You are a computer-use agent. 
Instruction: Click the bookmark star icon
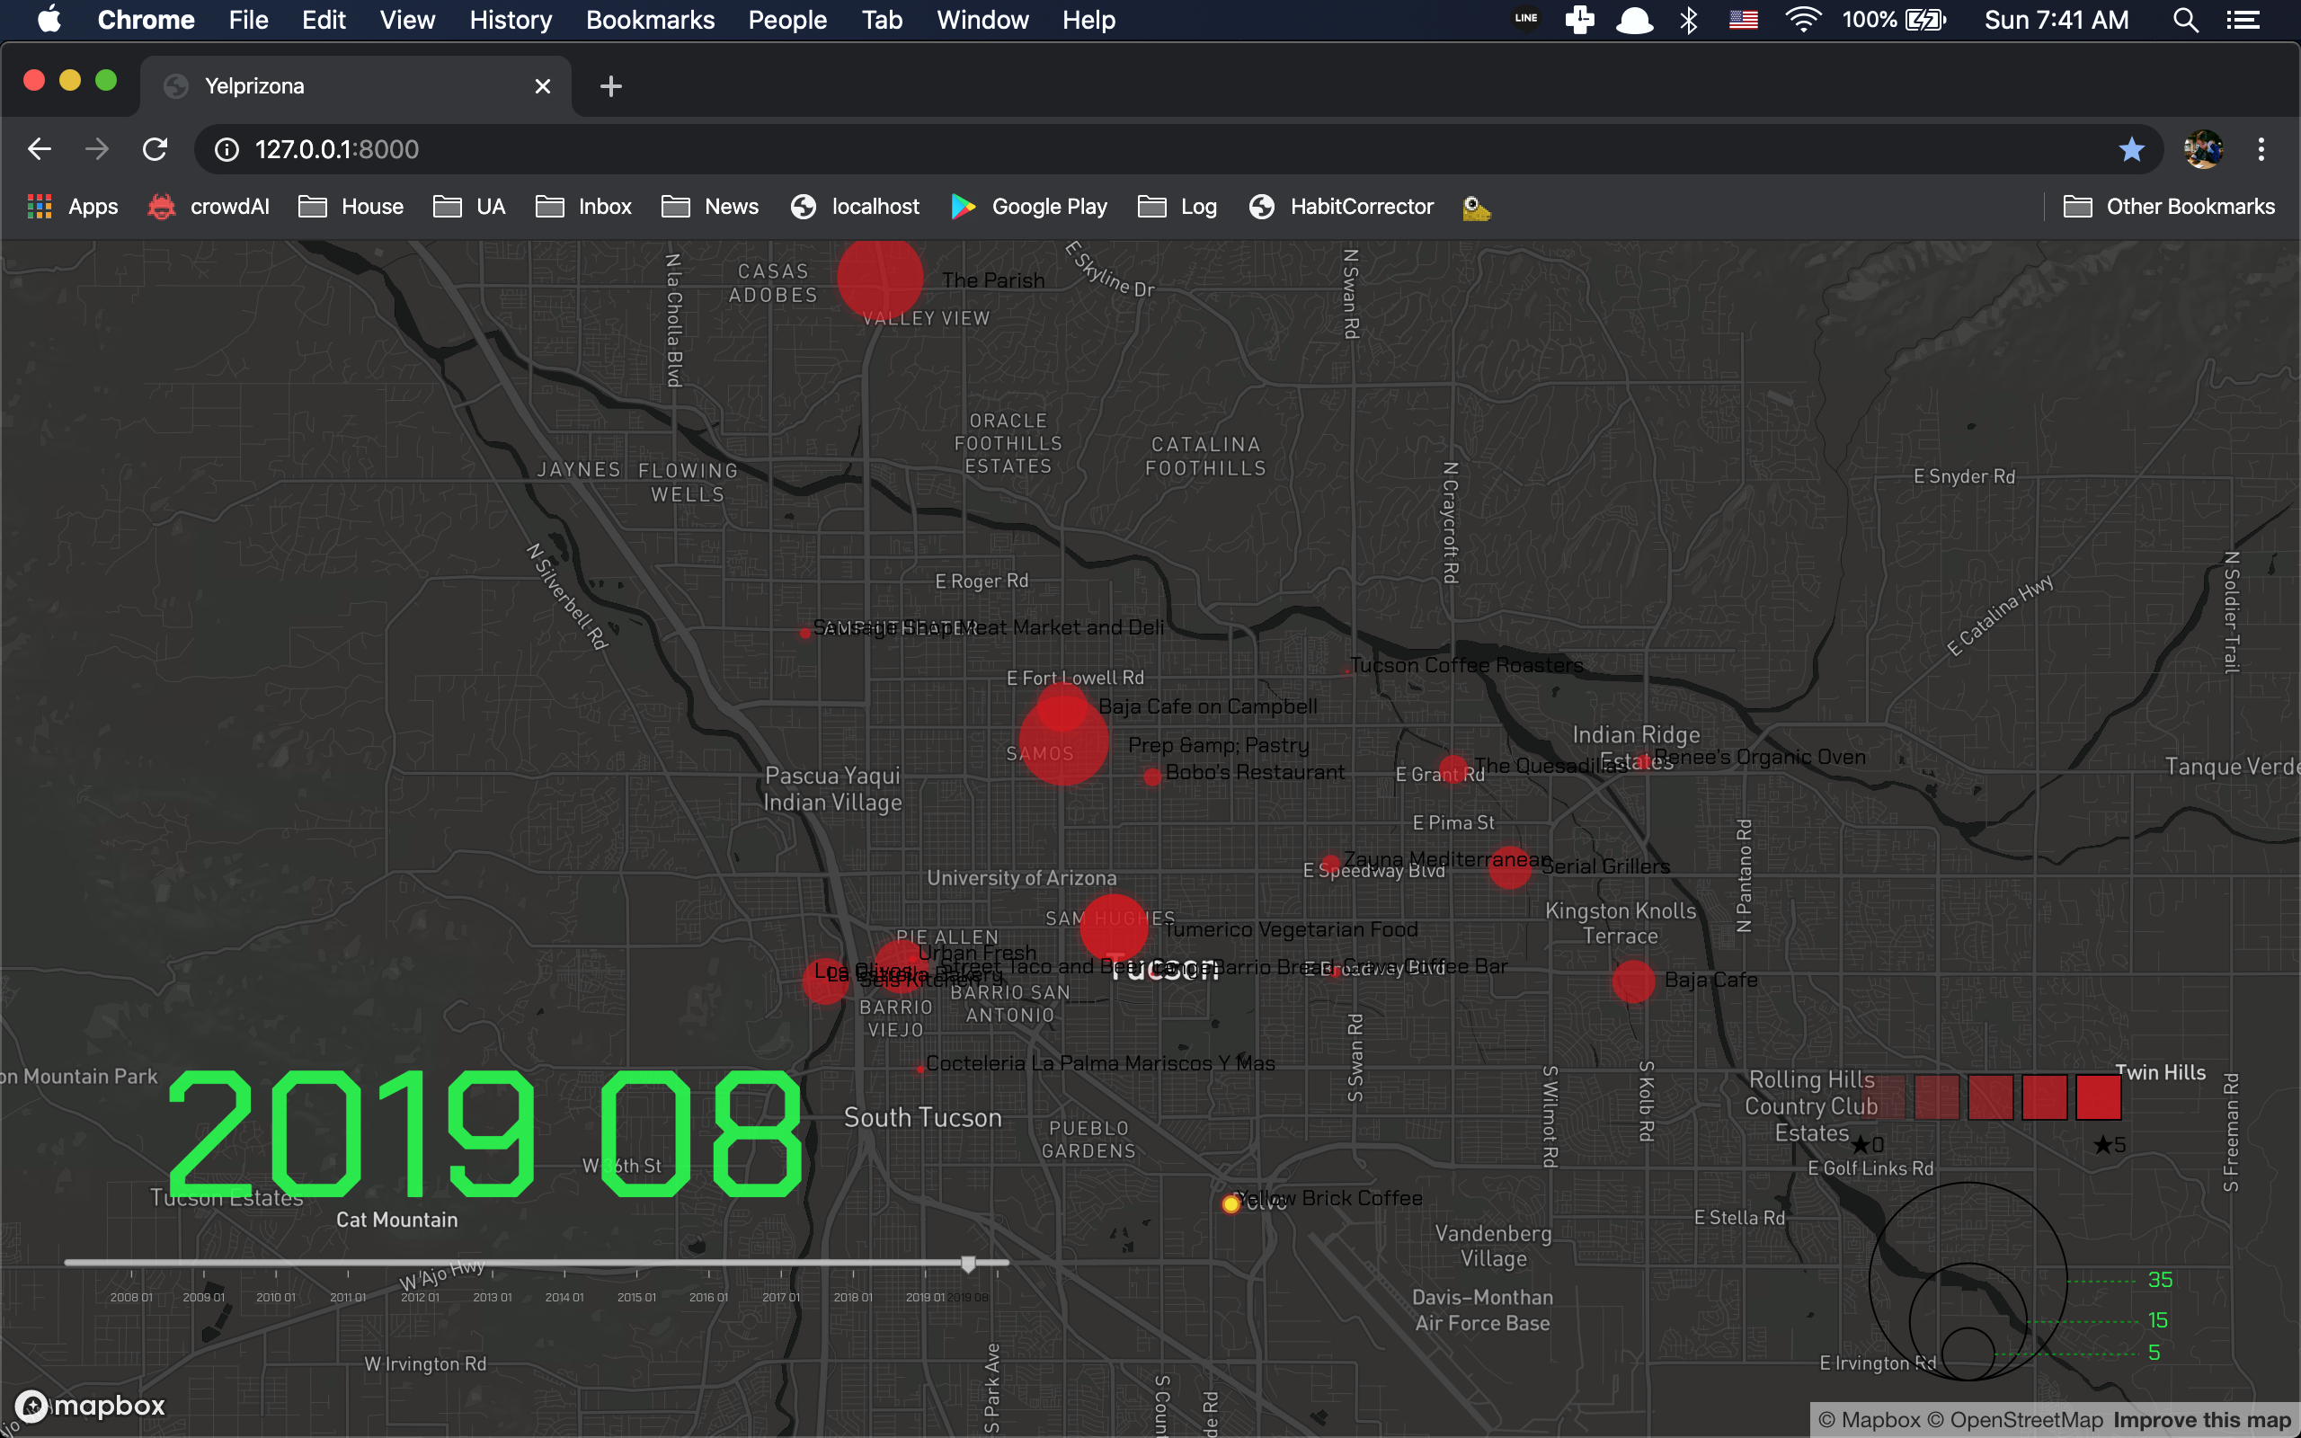click(x=2132, y=149)
